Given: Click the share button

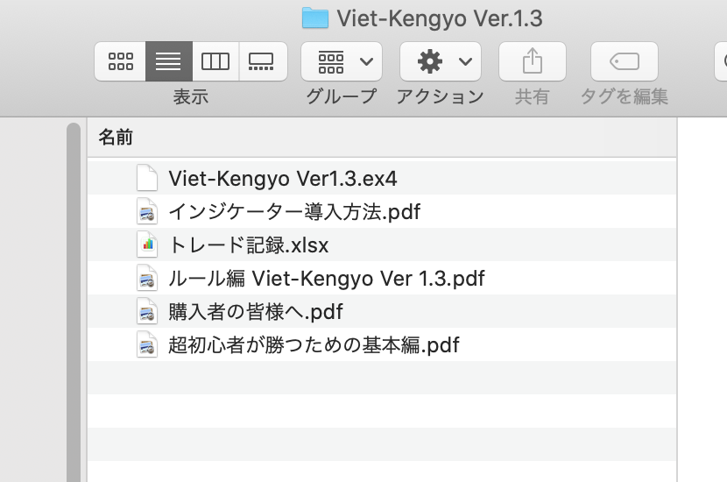Looking at the screenshot, I should click(532, 61).
